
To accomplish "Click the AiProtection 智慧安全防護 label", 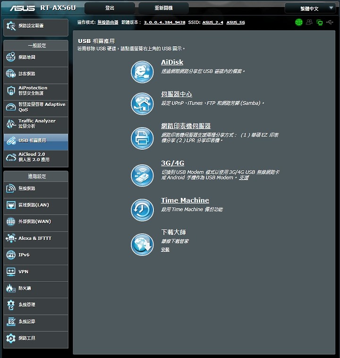I will [33, 90].
